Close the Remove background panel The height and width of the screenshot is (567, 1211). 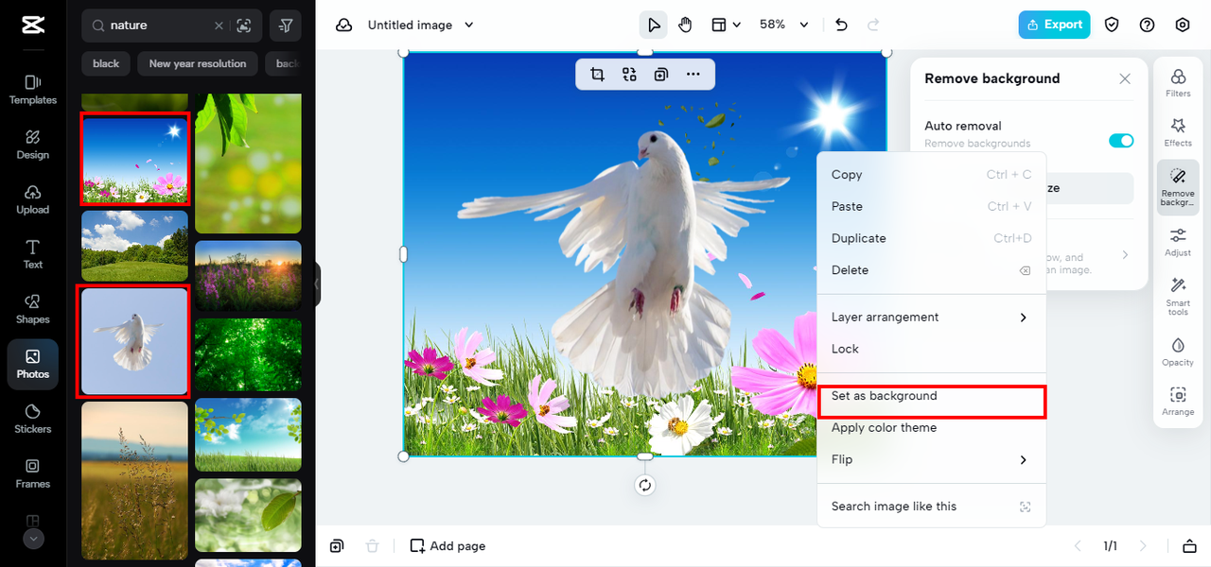[x=1125, y=79]
